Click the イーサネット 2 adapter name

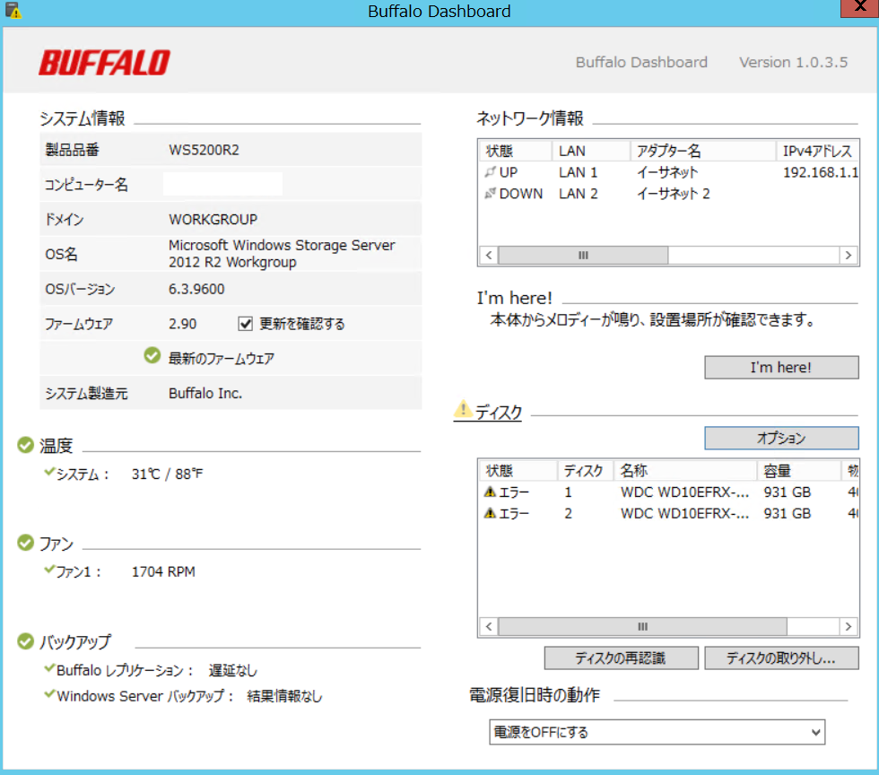674,194
